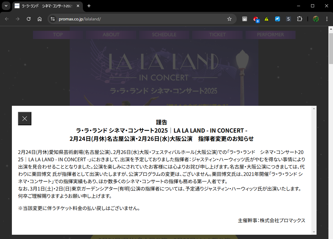Minimize the browser window
Screen dimensions: 333x239
pyautogui.click(x=299, y=6)
